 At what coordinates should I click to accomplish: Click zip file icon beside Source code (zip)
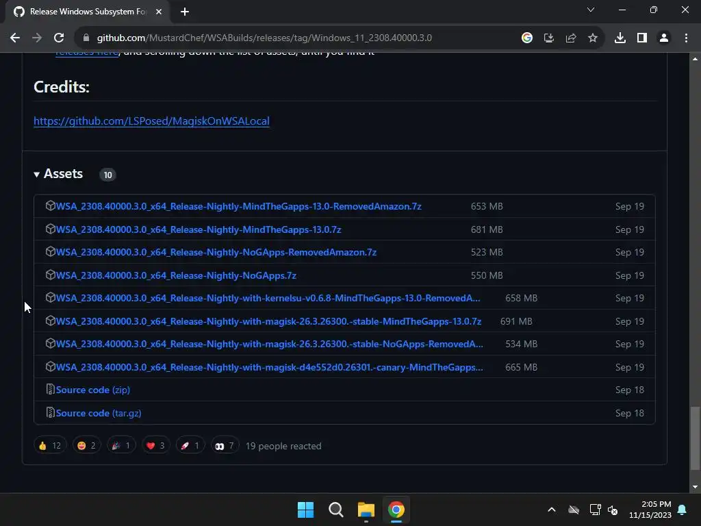51,389
